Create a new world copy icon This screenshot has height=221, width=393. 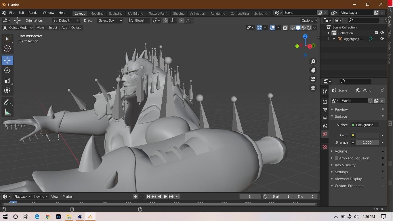(376, 101)
